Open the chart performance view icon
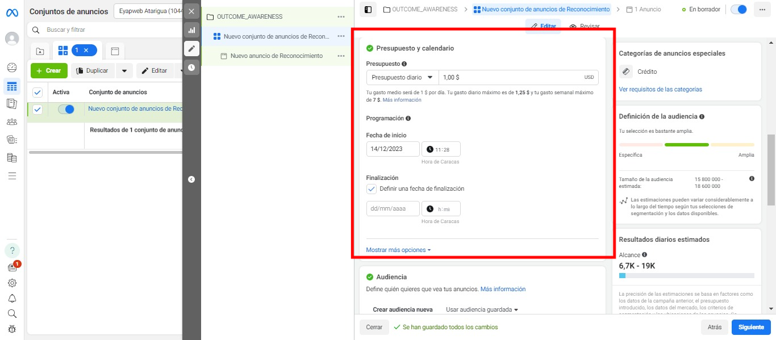This screenshot has width=776, height=340. click(191, 30)
